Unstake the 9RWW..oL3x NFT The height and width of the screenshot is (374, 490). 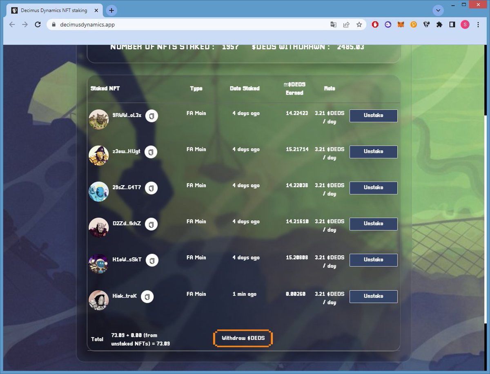373,115
